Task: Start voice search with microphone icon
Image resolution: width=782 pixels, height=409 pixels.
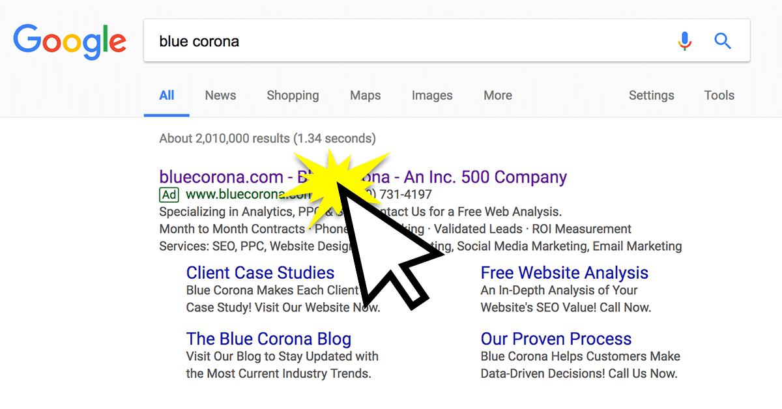Action: click(x=684, y=41)
